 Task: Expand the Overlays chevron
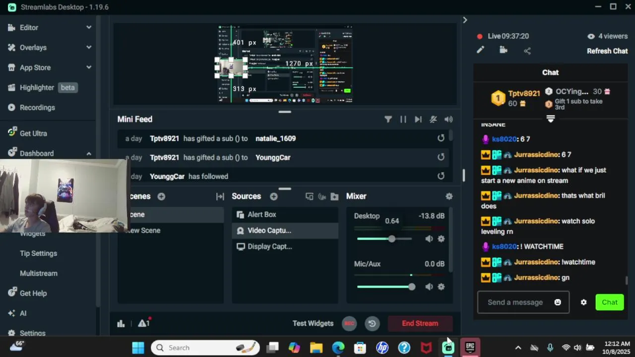(89, 48)
